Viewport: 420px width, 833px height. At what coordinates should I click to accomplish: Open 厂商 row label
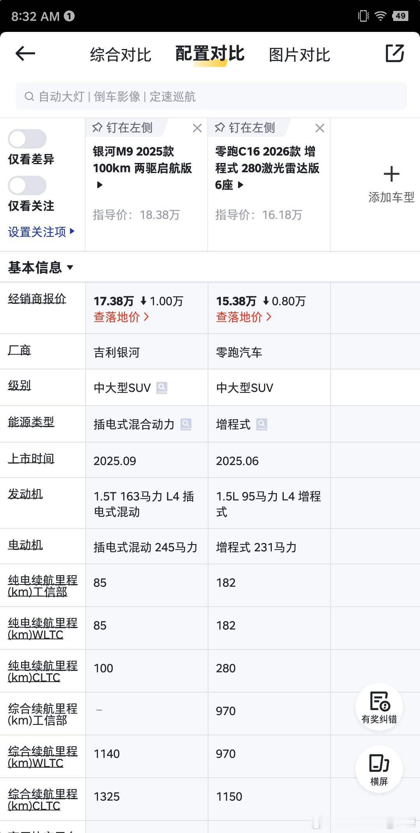pos(19,350)
